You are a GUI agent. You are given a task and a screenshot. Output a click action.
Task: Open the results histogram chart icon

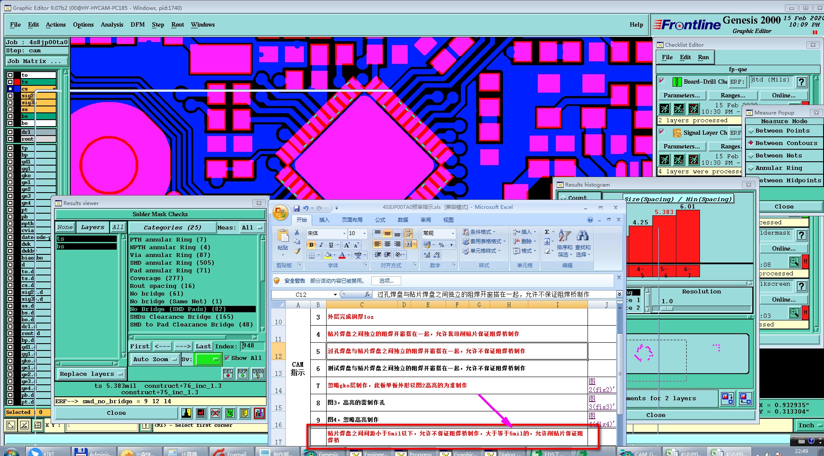(259, 413)
